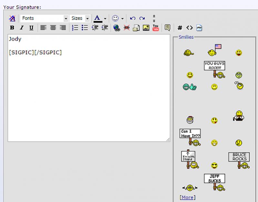
Task: Toggle bold formatting
Action: point(12,28)
